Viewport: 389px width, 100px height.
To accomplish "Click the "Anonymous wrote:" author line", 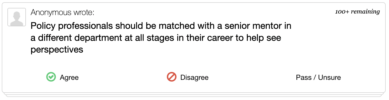I will (x=62, y=12).
